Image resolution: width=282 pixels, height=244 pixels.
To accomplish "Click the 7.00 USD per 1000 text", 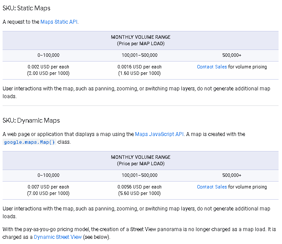I will tap(49, 193).
